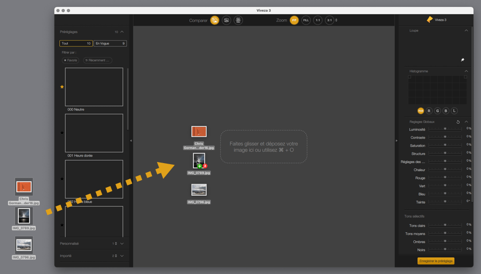Viewport: 481px width, 274px height.
Task: Set zoom to FIT
Action: click(x=294, y=20)
